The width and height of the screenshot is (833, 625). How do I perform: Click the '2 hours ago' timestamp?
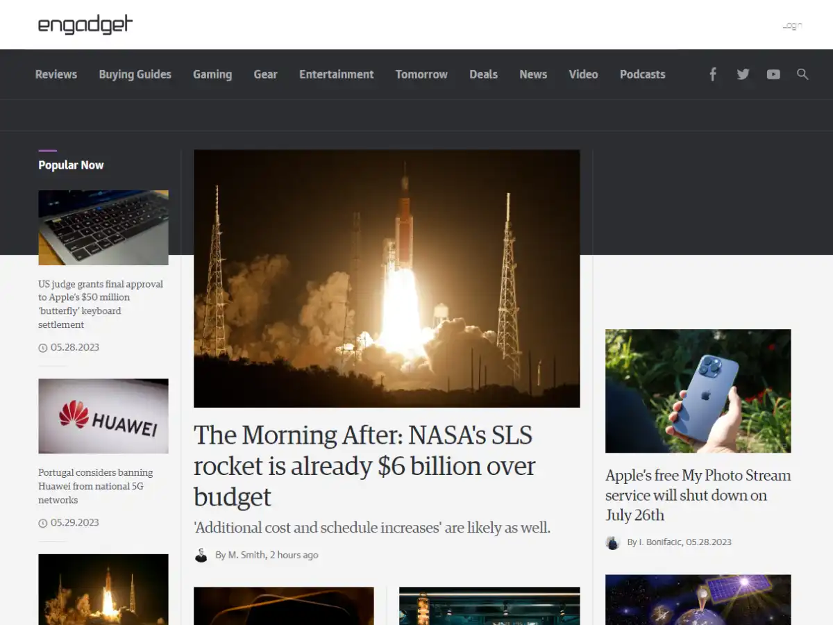coord(294,555)
